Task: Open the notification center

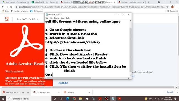Action: [175, 98]
